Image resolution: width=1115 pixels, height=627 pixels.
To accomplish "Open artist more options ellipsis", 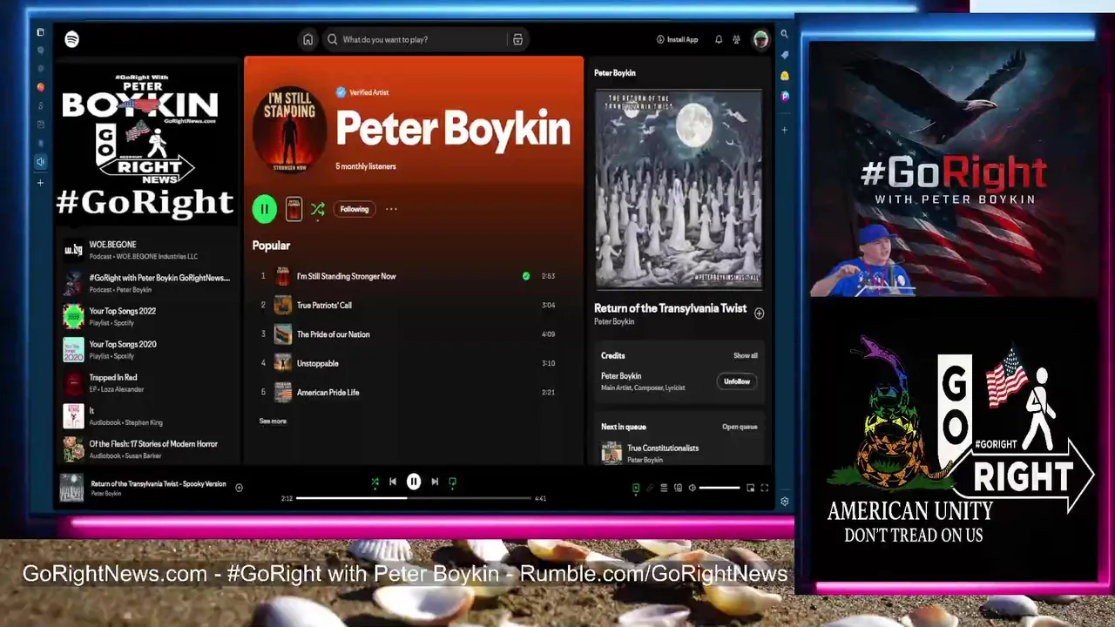I will click(x=391, y=209).
